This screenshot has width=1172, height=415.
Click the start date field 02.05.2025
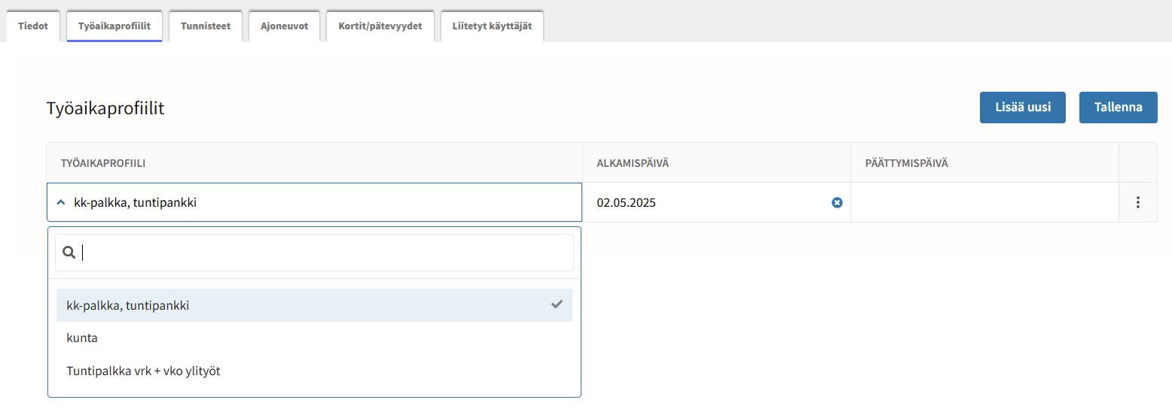708,202
